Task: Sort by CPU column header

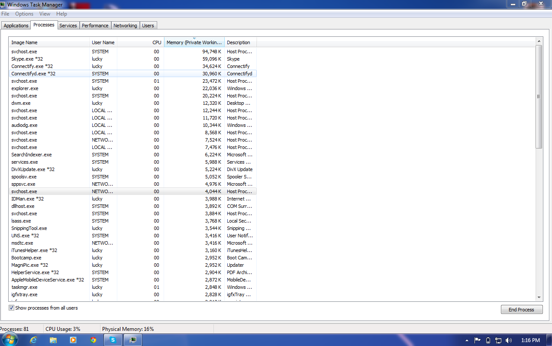Action: pos(141,42)
